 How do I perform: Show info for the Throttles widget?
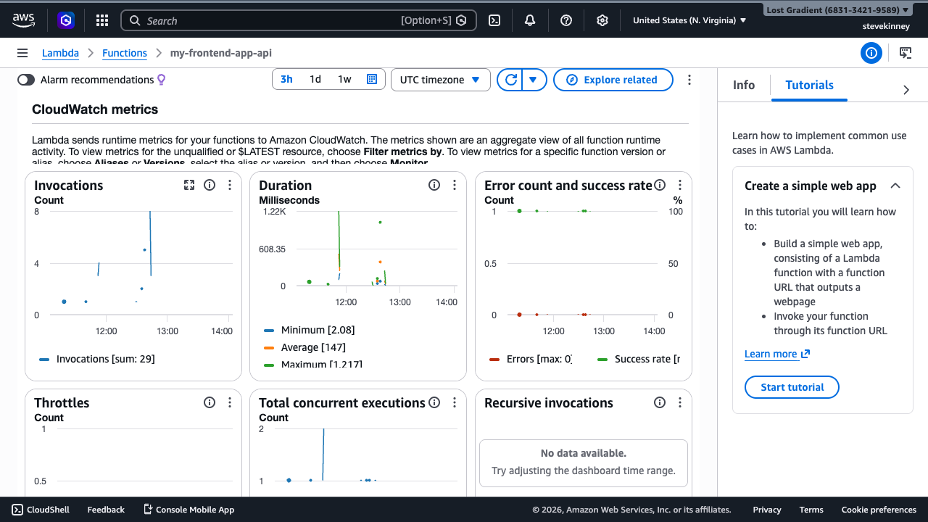210,402
